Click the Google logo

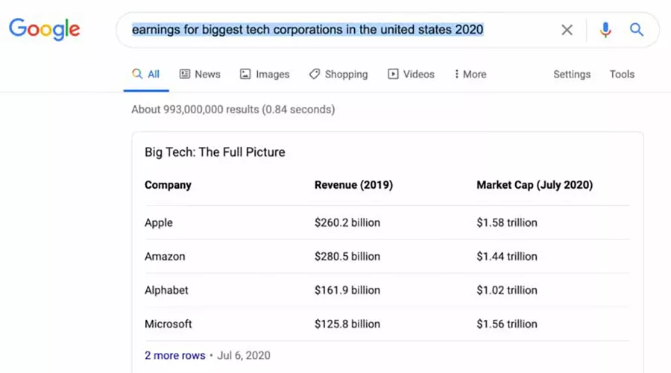coord(44,29)
